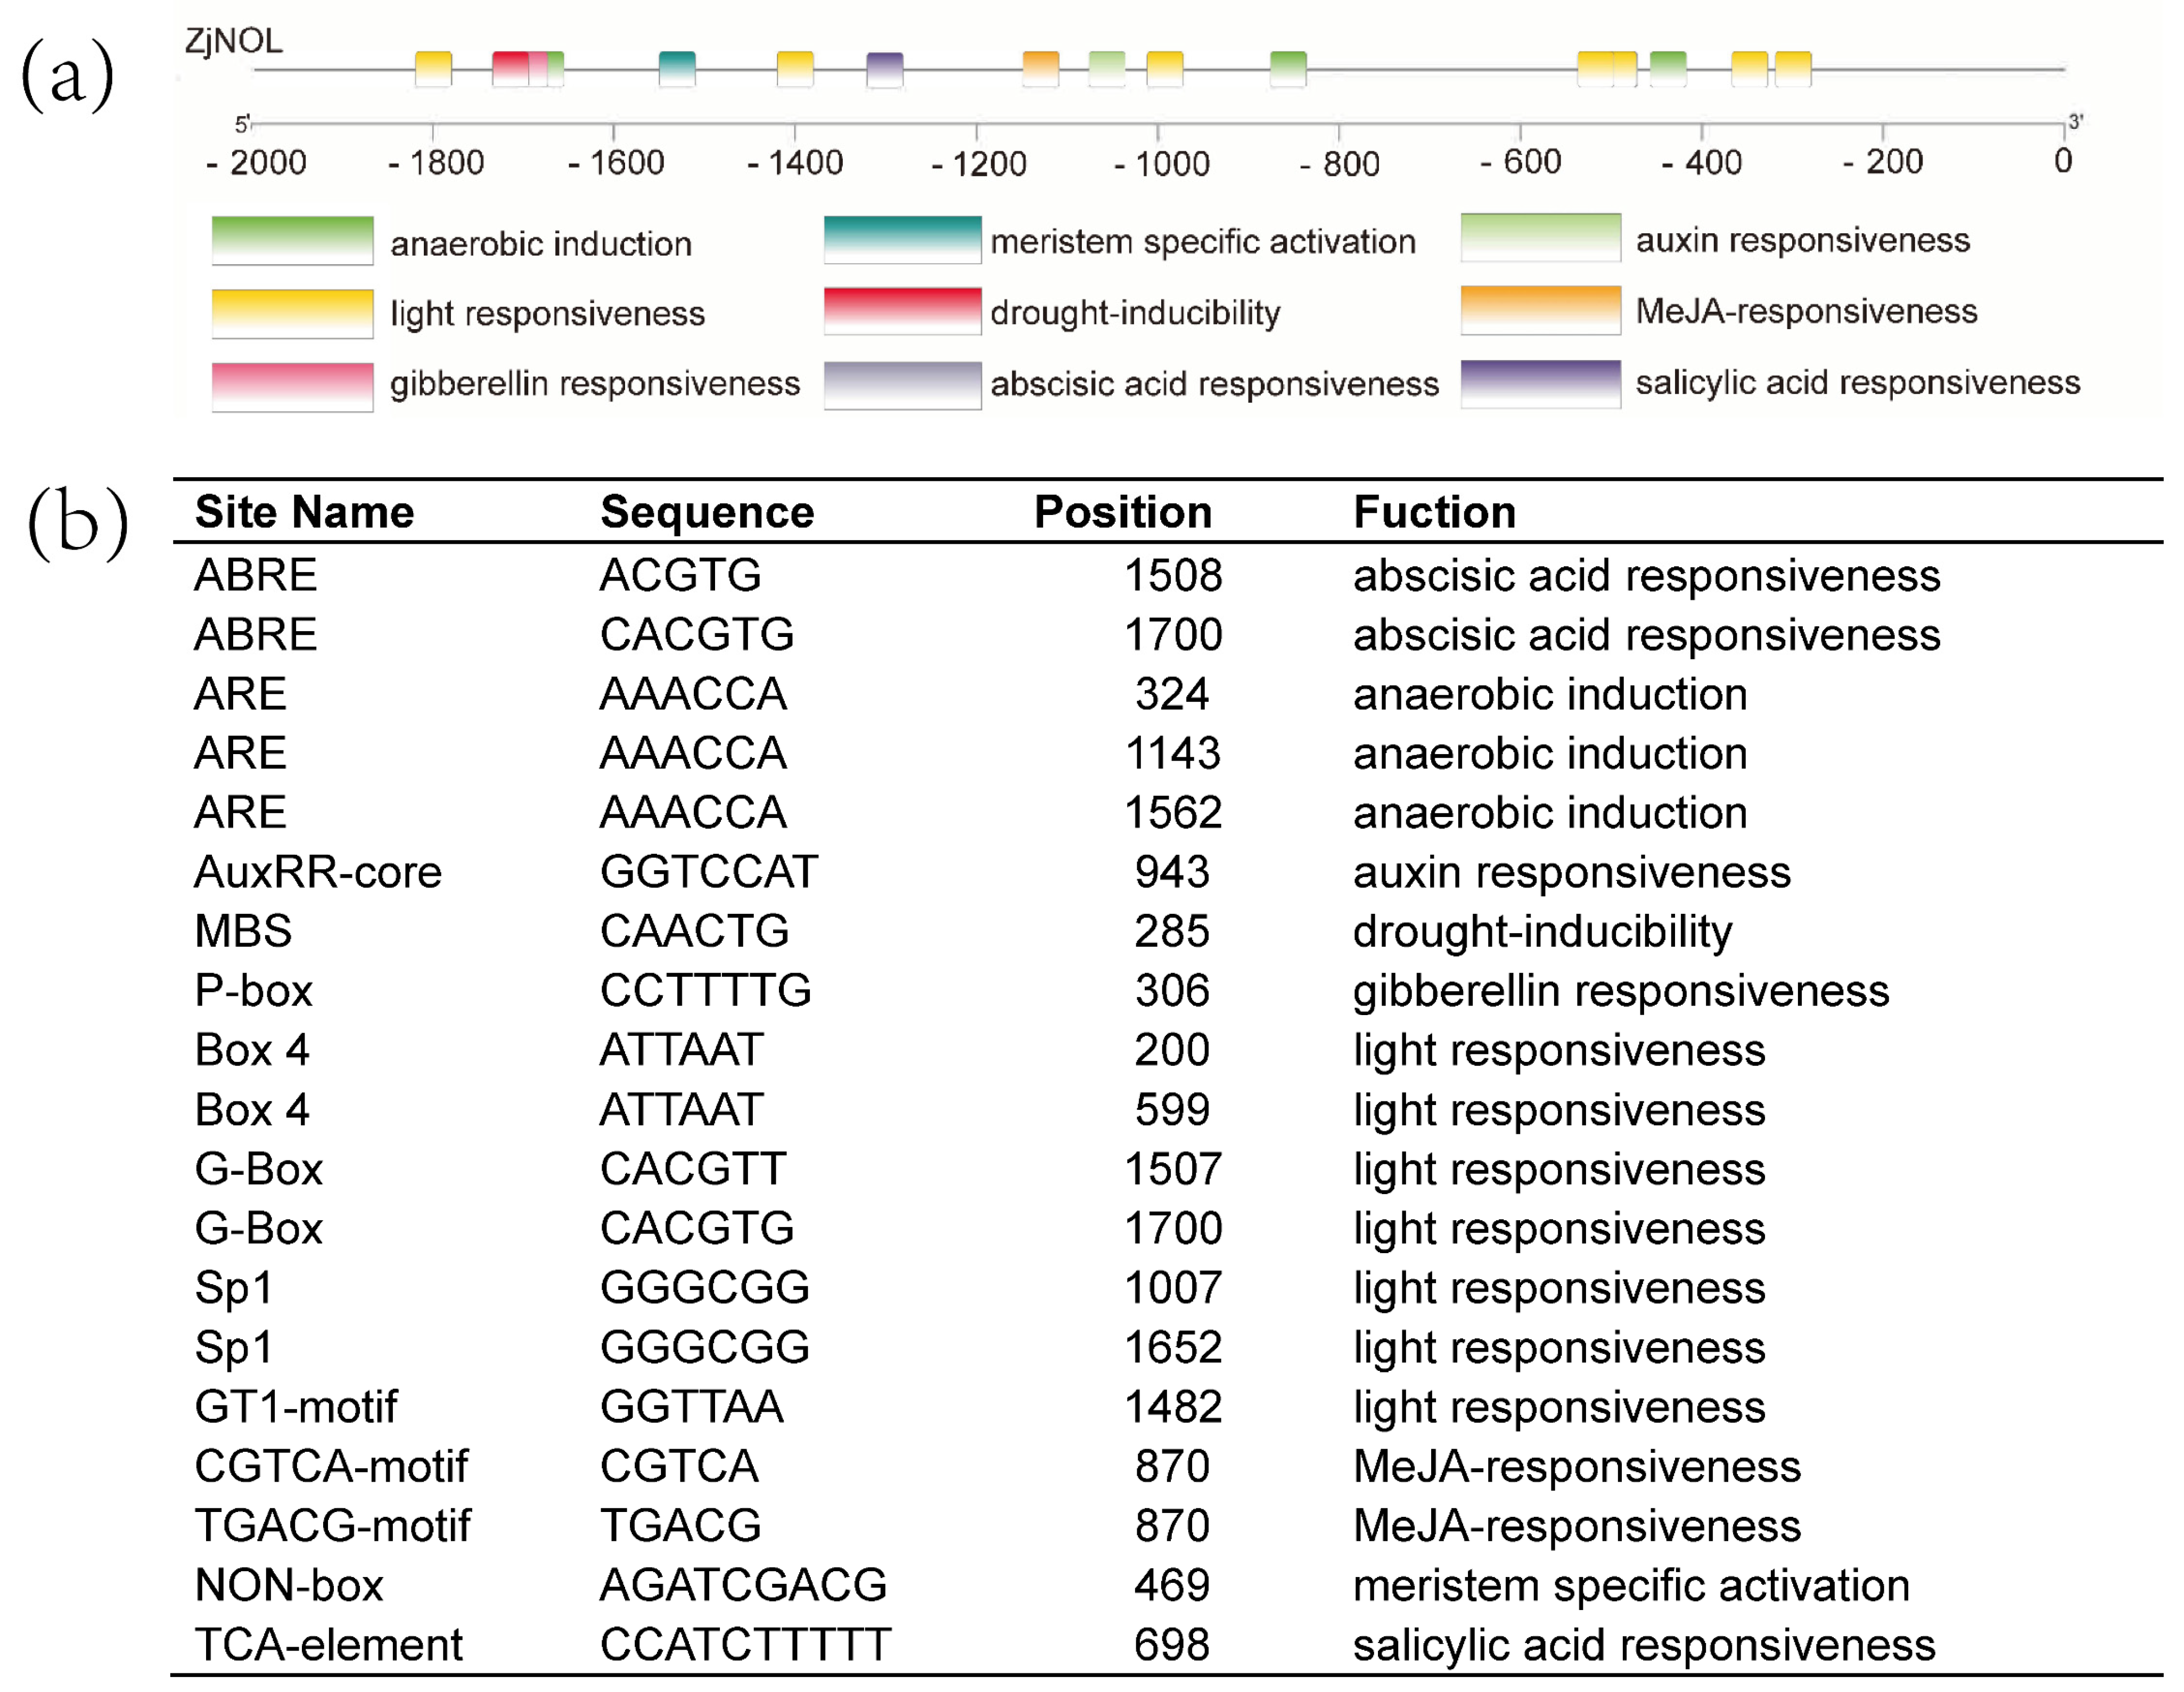The width and height of the screenshot is (2184, 1692).
Task: Click the red motif box on ZjNOL track
Action: point(510,69)
